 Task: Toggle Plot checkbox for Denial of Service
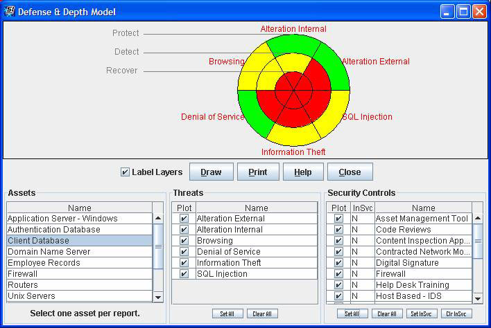[184, 252]
